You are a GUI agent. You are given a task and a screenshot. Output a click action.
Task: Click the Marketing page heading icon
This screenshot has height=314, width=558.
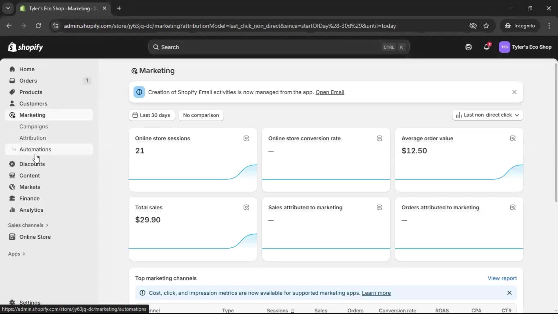(x=134, y=71)
